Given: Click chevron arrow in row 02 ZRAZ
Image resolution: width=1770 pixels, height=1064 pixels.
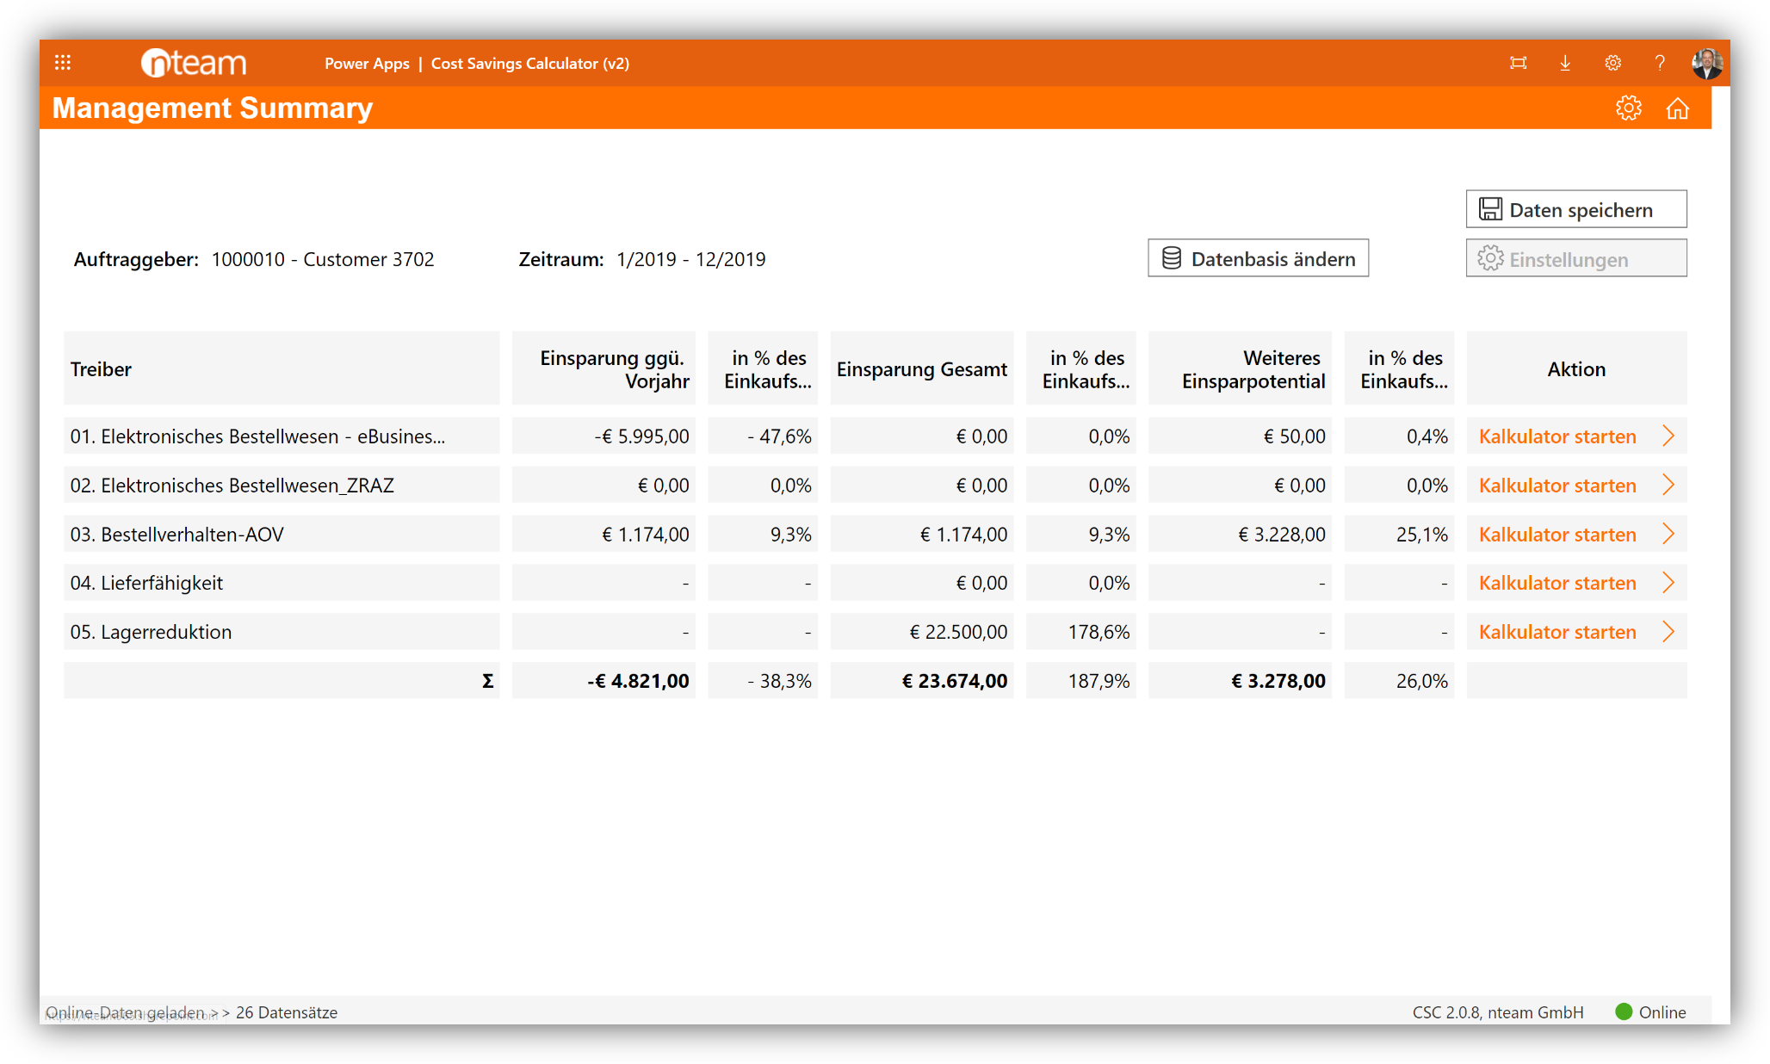Looking at the screenshot, I should coord(1668,485).
